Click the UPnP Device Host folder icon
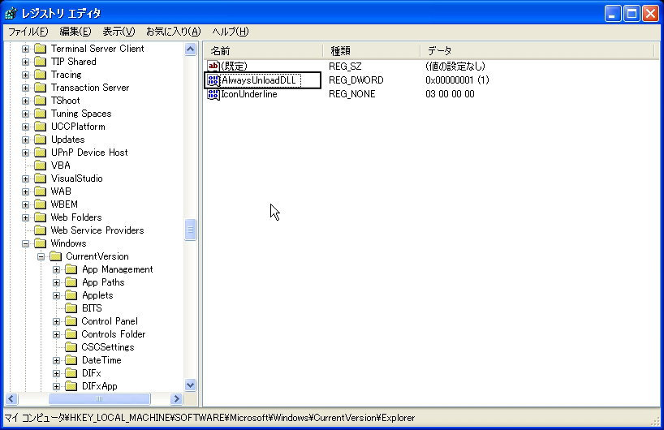The image size is (664, 430). (x=41, y=153)
